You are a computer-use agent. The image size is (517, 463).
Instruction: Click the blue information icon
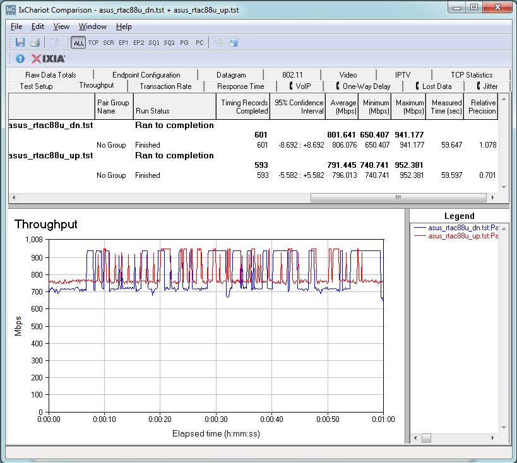(20, 59)
